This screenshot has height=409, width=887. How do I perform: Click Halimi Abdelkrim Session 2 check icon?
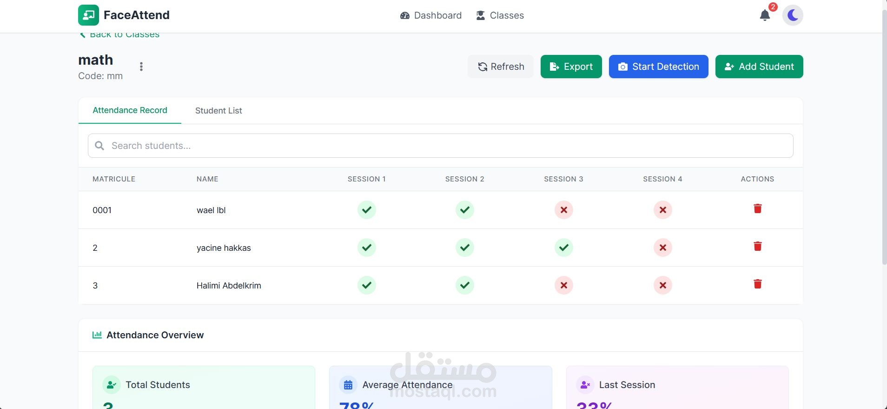click(x=464, y=285)
